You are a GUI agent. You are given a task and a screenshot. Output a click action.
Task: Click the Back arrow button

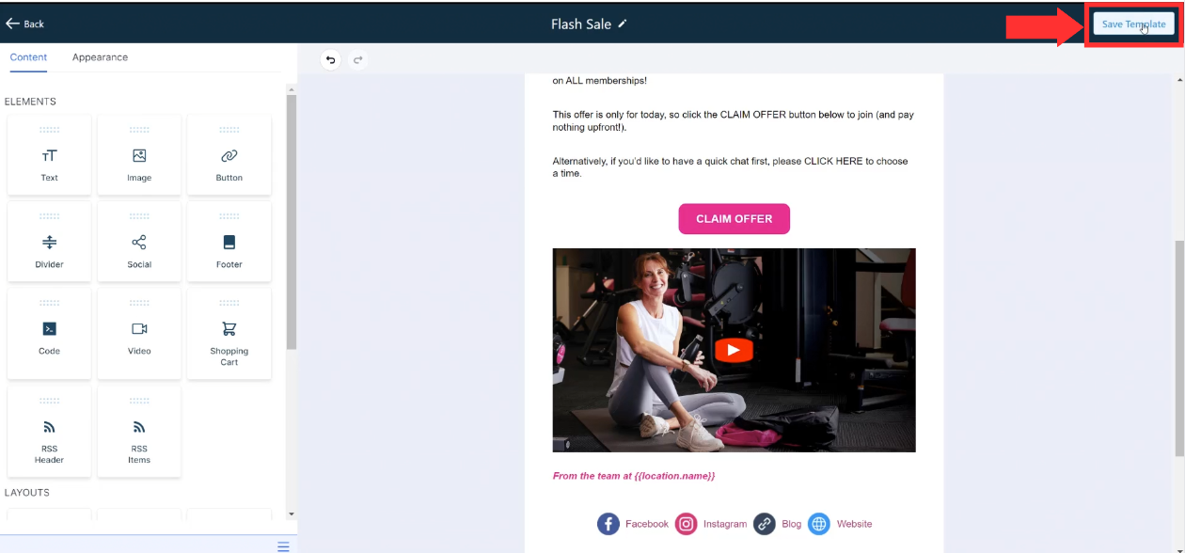(x=25, y=24)
